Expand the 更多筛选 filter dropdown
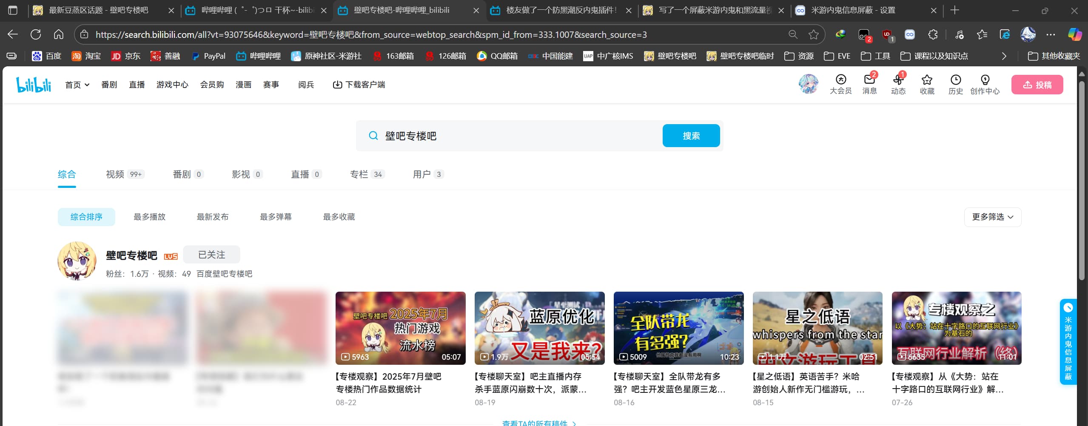This screenshot has height=426, width=1088. click(x=992, y=217)
